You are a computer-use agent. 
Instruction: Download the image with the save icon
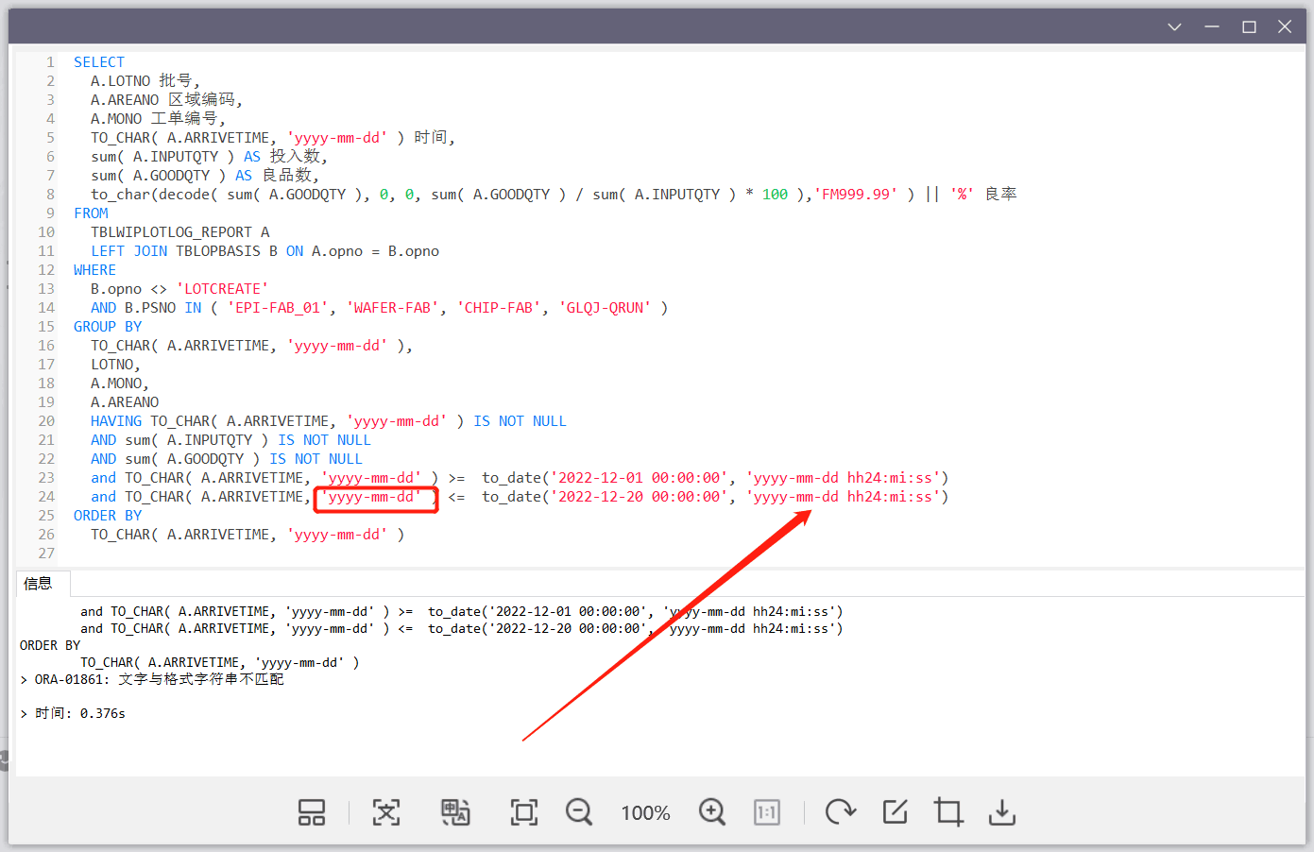click(1002, 812)
